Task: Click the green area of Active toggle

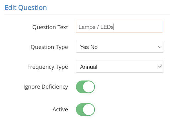Action: pyautogui.click(x=79, y=109)
